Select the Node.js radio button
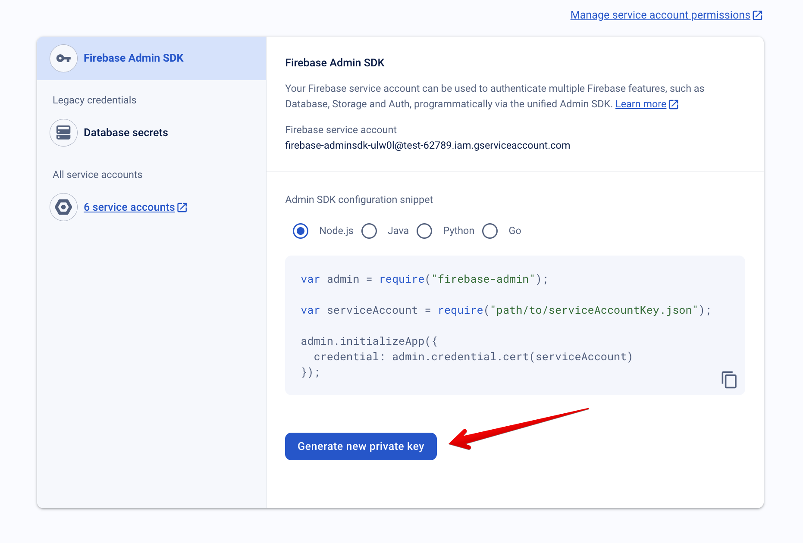Viewport: 803px width, 543px height. 301,231
